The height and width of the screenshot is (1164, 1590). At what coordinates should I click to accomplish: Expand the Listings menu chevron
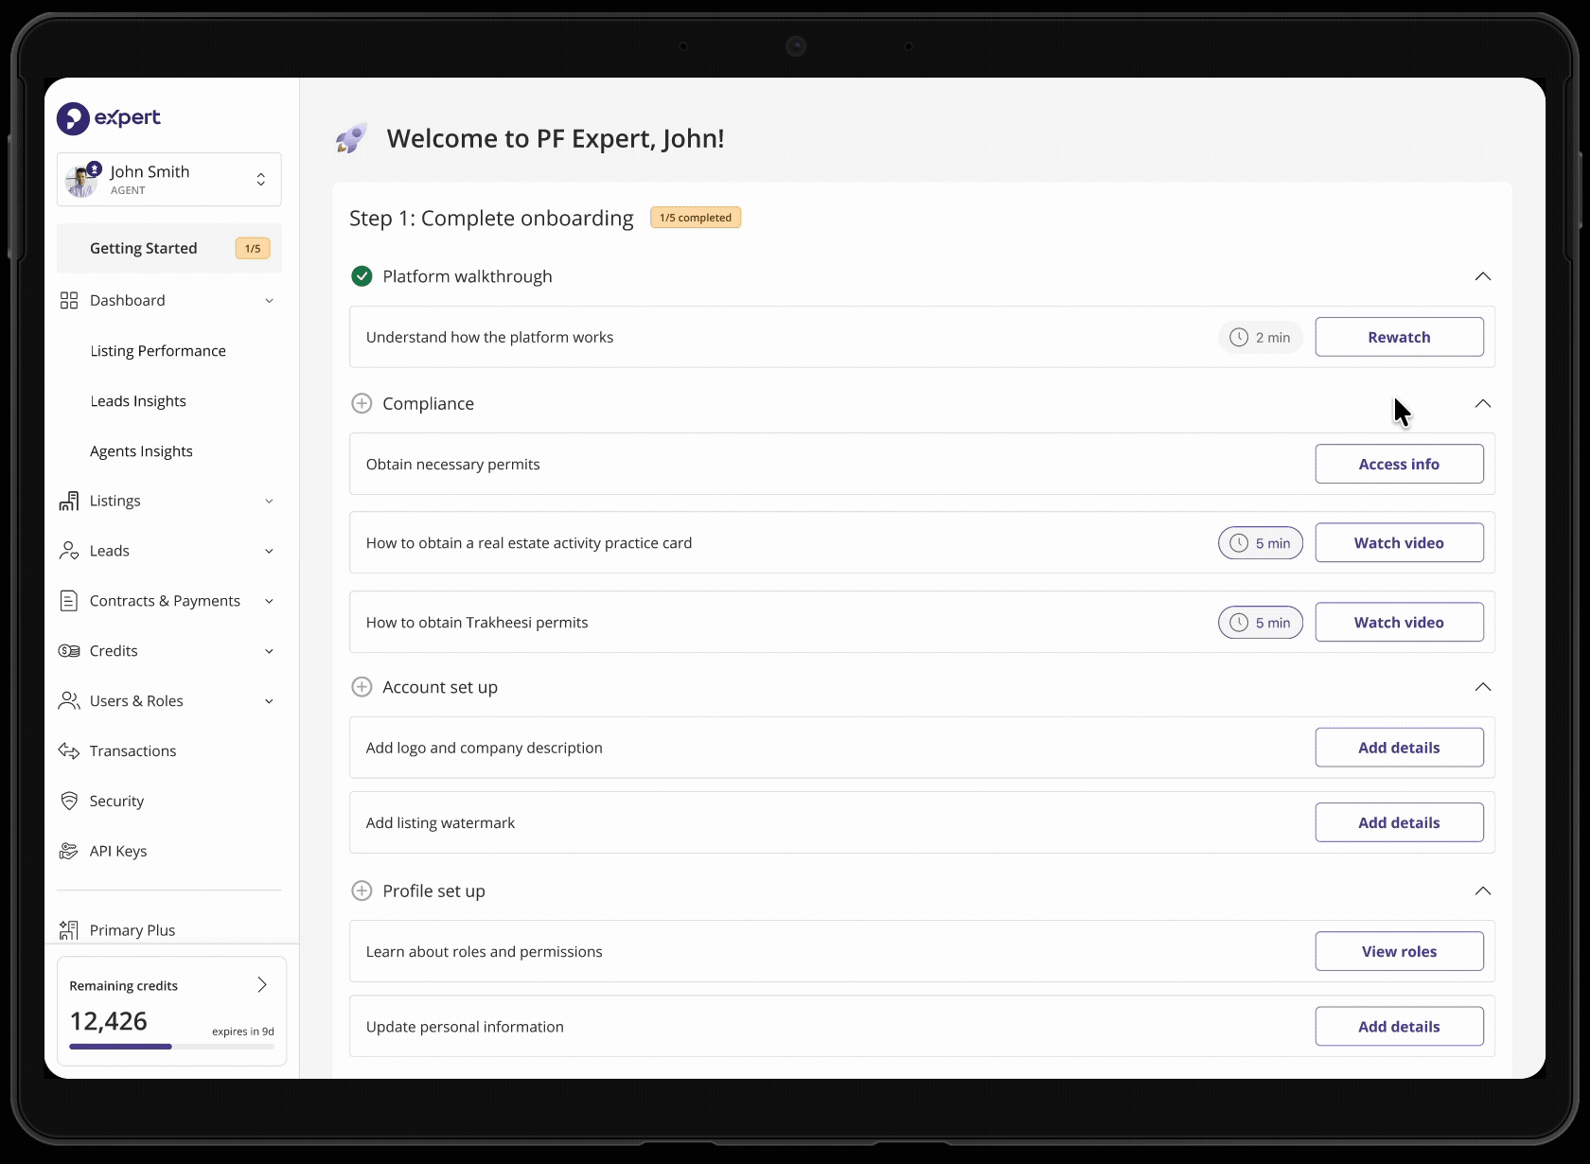click(x=269, y=502)
